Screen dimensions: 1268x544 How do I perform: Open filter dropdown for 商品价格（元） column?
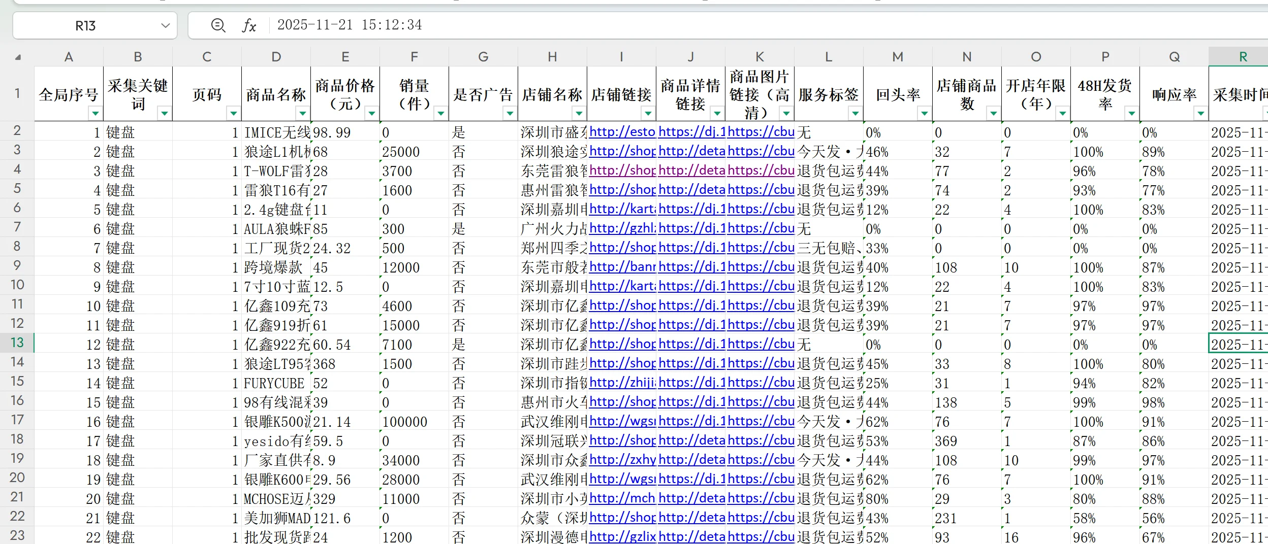point(371,113)
